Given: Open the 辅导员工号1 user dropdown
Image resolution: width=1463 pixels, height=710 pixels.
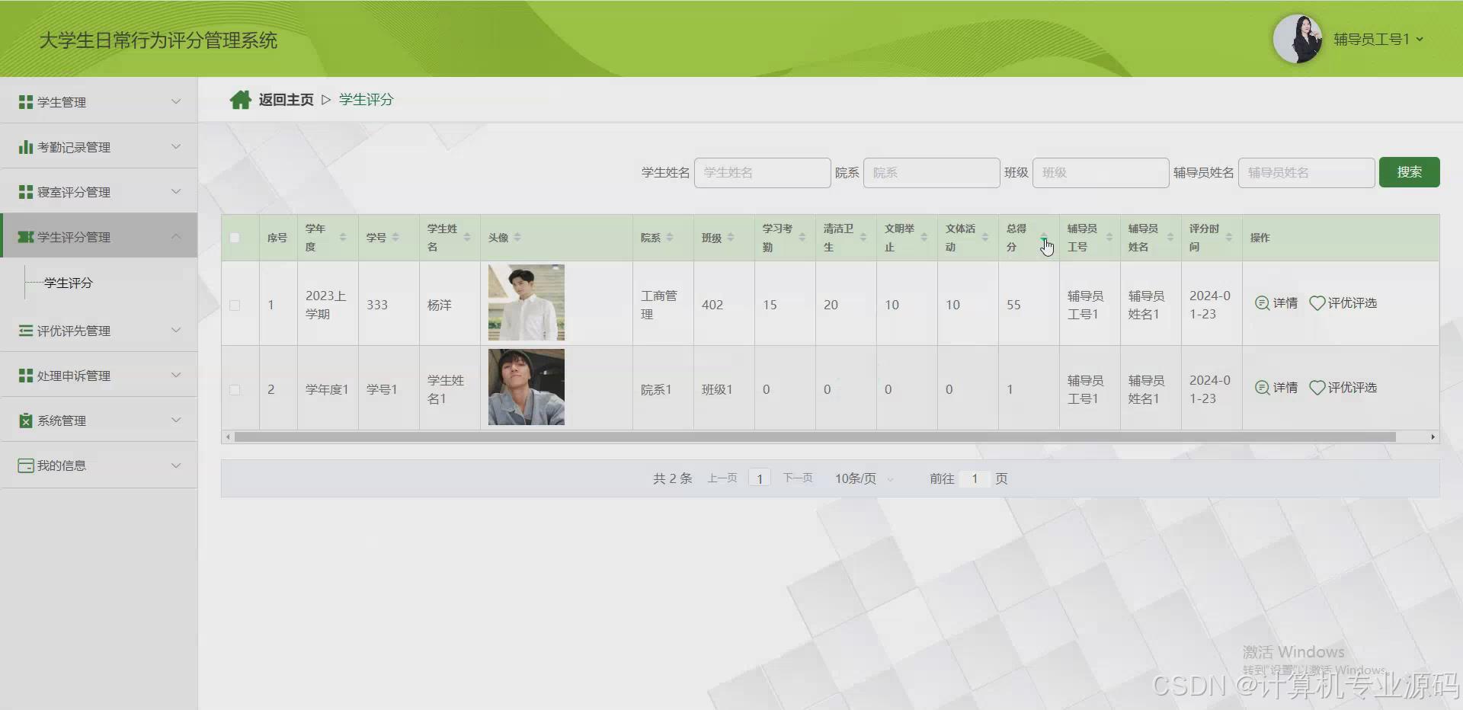Looking at the screenshot, I should coord(1378,39).
